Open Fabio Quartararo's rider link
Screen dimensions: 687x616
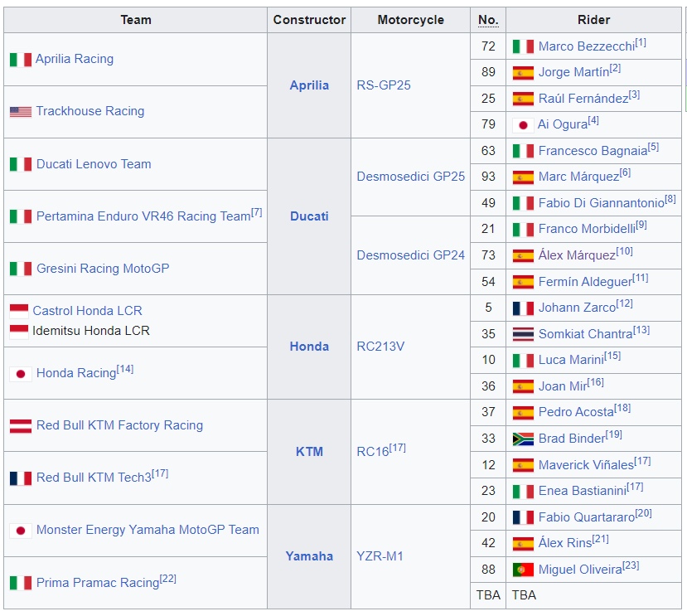586,517
